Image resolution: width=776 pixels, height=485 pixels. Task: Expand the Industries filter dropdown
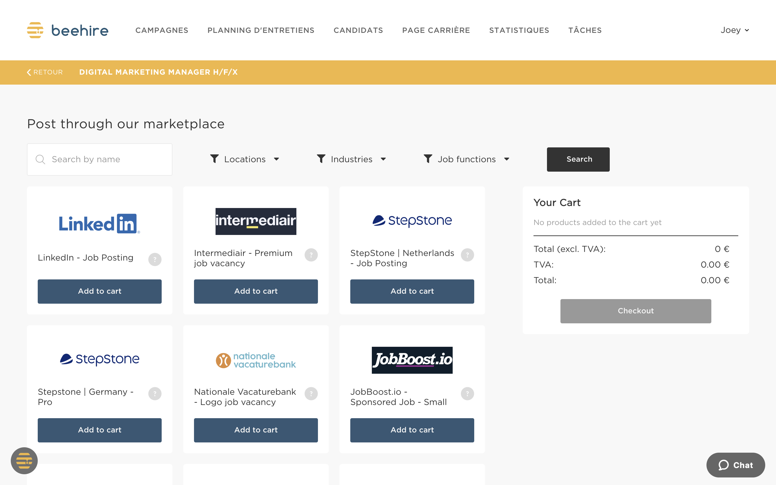(x=351, y=159)
